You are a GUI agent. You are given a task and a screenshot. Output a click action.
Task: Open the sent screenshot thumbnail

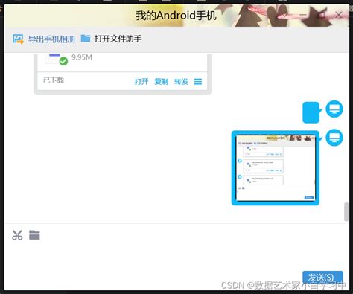[x=276, y=168]
